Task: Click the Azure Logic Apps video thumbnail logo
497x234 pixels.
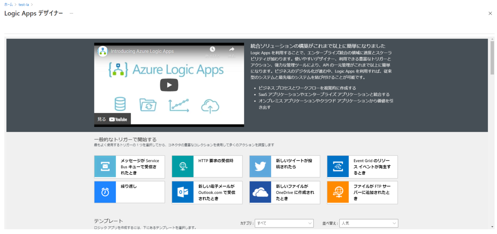Action: 166,69
